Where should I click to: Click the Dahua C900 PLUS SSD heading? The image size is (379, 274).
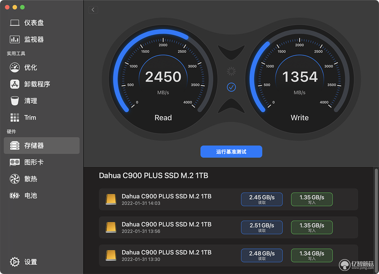[153, 176]
